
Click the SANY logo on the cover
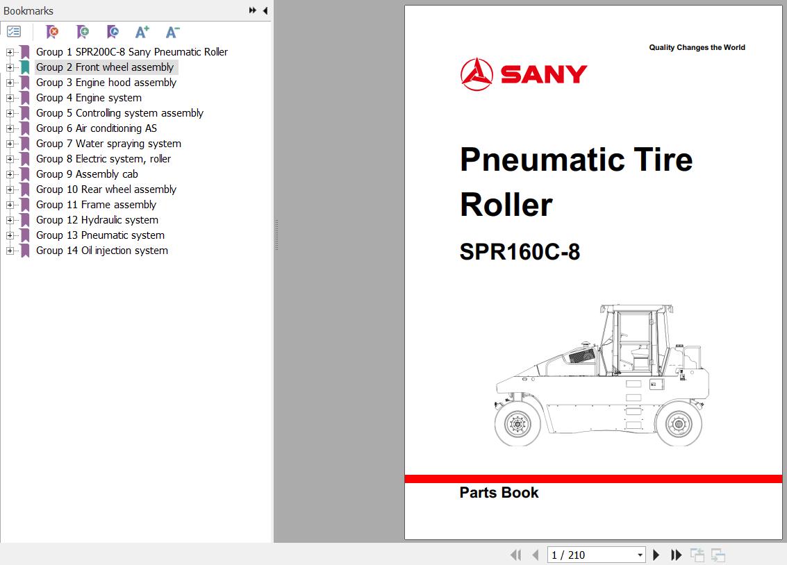point(524,74)
